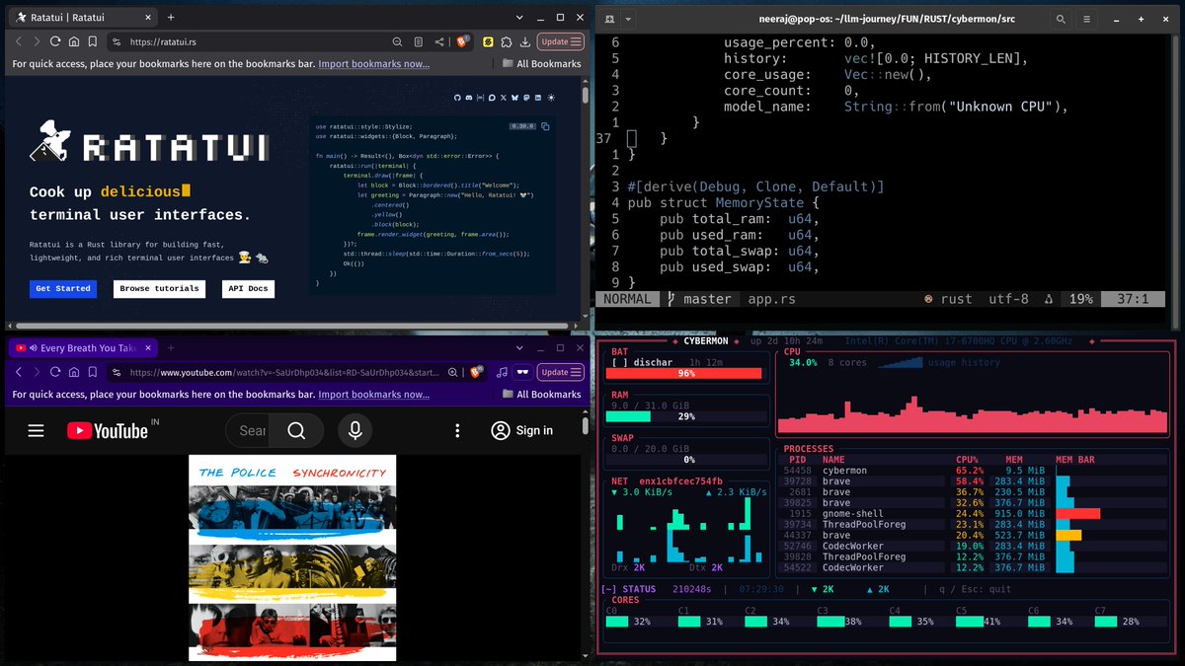Start YouTube voice search microphone
1185x666 pixels.
tap(354, 430)
